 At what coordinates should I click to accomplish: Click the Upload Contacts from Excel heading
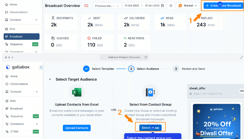point(77,105)
